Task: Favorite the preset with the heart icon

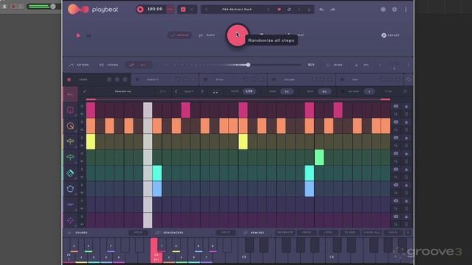Action: [279, 10]
